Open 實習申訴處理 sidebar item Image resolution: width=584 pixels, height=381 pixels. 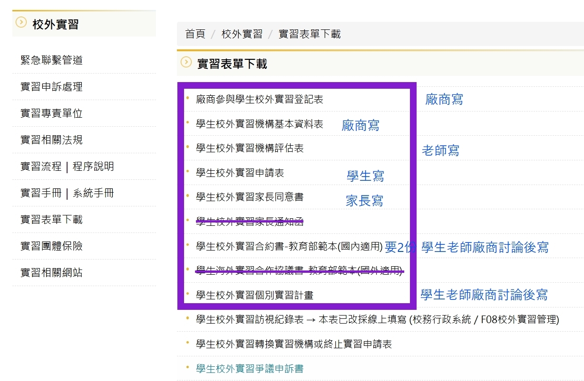(x=51, y=87)
